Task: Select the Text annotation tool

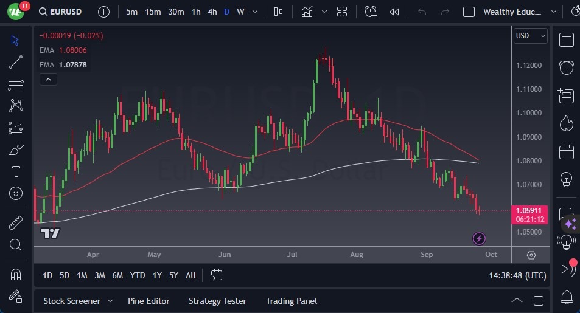Action: (16, 171)
